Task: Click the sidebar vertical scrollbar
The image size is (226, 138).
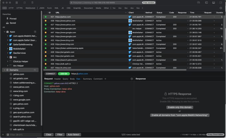Action: [x=42, y=68]
